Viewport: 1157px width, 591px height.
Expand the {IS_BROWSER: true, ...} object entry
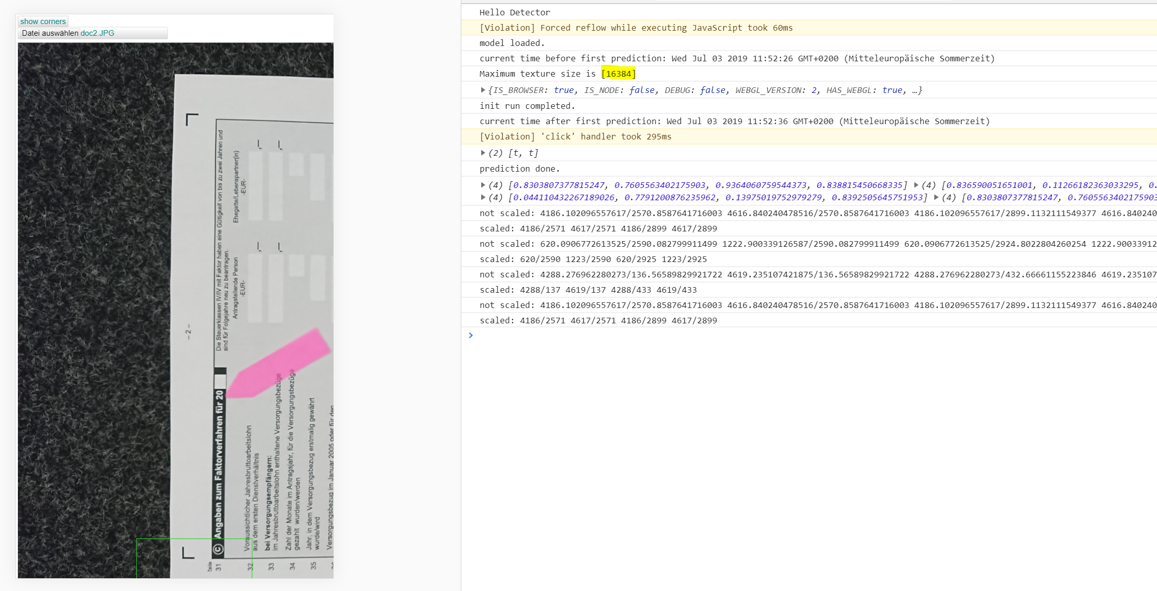(483, 90)
